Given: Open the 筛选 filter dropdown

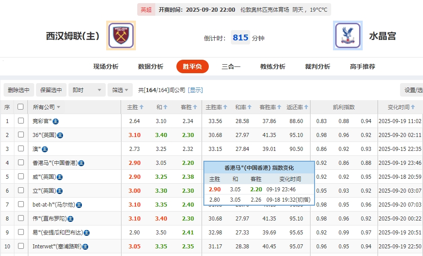Looking at the screenshot, I should (x=120, y=90).
